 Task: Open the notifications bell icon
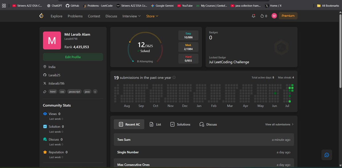(x=253, y=16)
